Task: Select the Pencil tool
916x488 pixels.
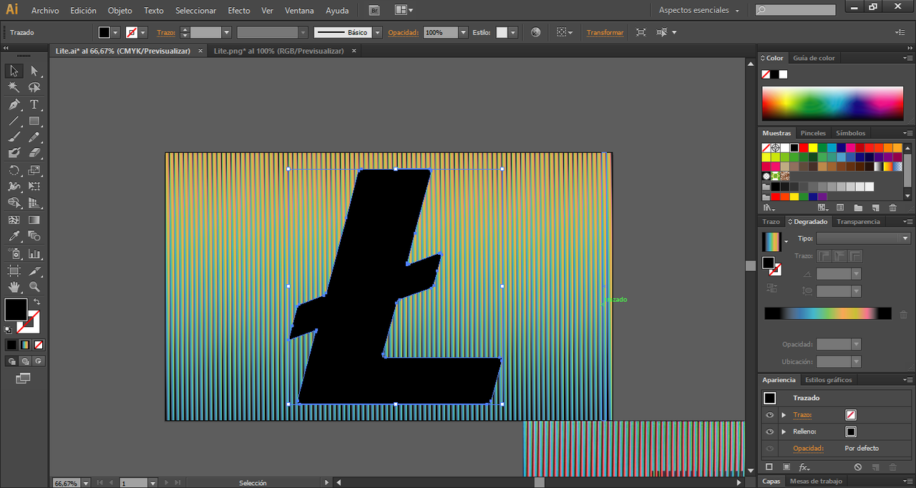Action: [x=34, y=137]
